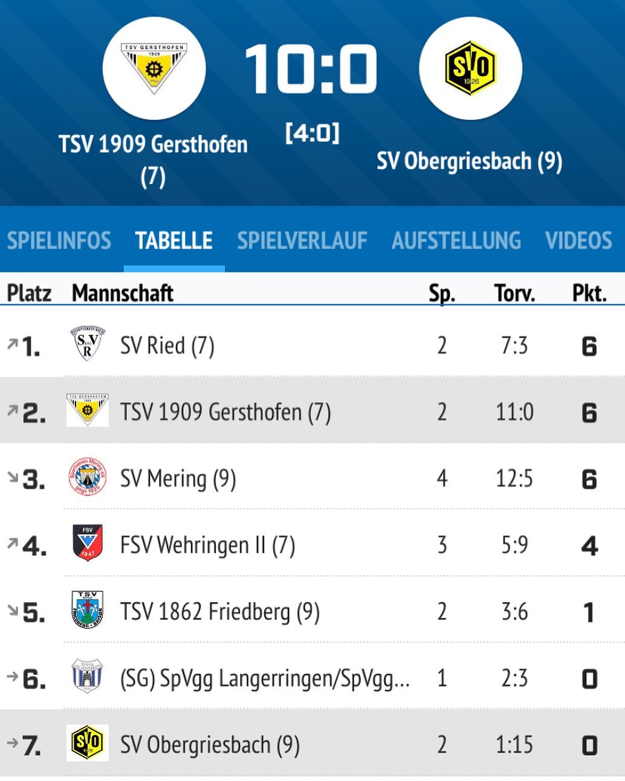Open the TSV 1862 Friedberg (9) team link

(x=220, y=612)
